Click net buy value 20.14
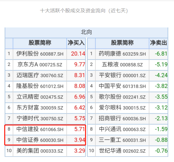The height and width of the screenshot is (162, 174). (78, 54)
